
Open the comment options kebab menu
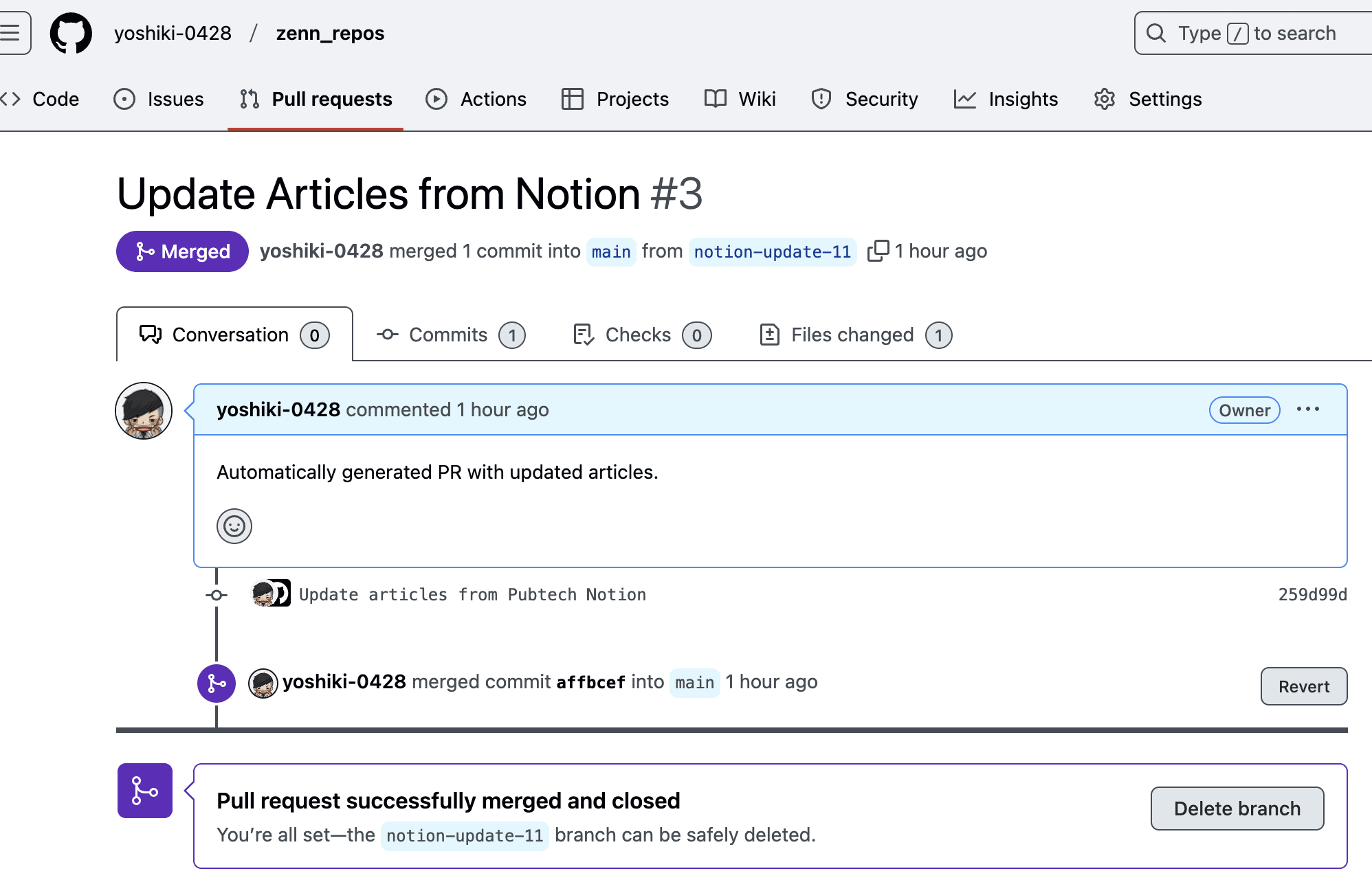point(1308,409)
